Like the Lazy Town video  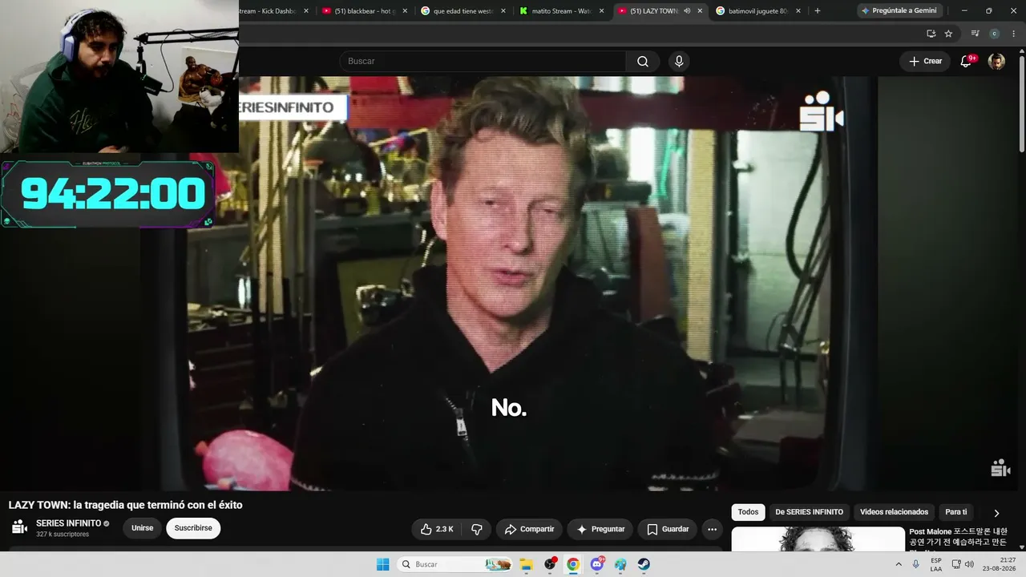pos(437,529)
